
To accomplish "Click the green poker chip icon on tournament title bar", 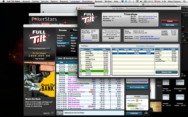I will pyautogui.click(x=143, y=5).
